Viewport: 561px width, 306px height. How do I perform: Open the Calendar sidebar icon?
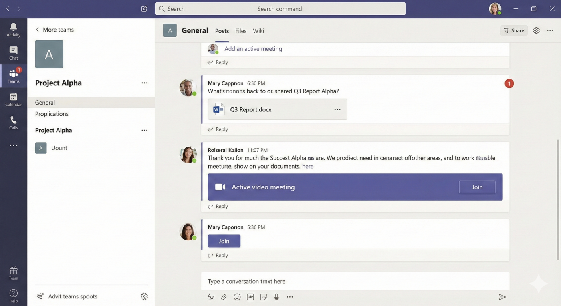click(13, 99)
